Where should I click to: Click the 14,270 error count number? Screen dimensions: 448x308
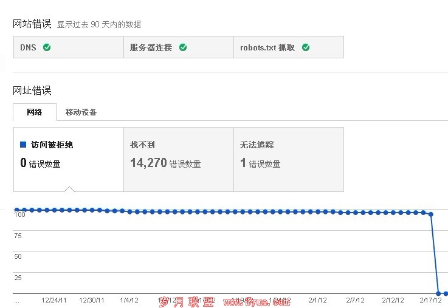click(148, 163)
